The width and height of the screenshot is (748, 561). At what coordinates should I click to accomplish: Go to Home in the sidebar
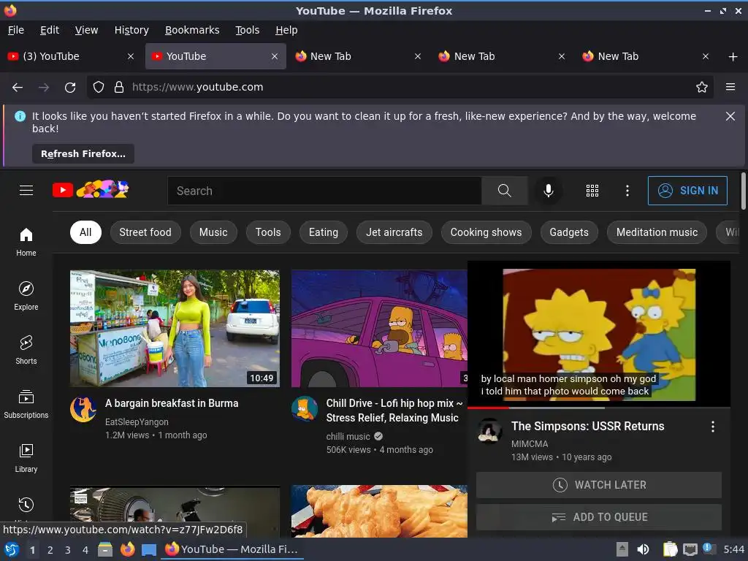(x=26, y=242)
